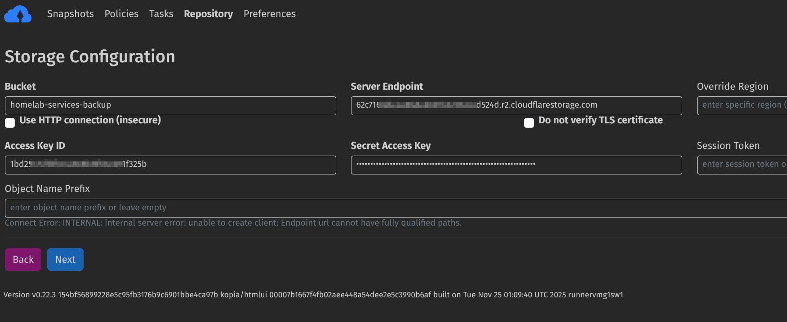This screenshot has width=787, height=322.
Task: Click the Storage Configuration heading
Action: 90,57
